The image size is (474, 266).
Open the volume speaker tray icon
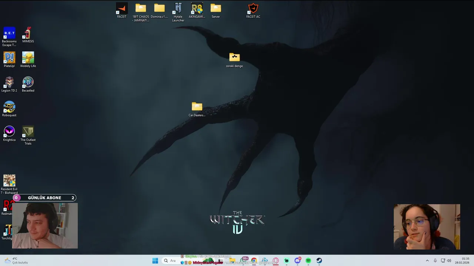pyautogui.click(x=449, y=260)
